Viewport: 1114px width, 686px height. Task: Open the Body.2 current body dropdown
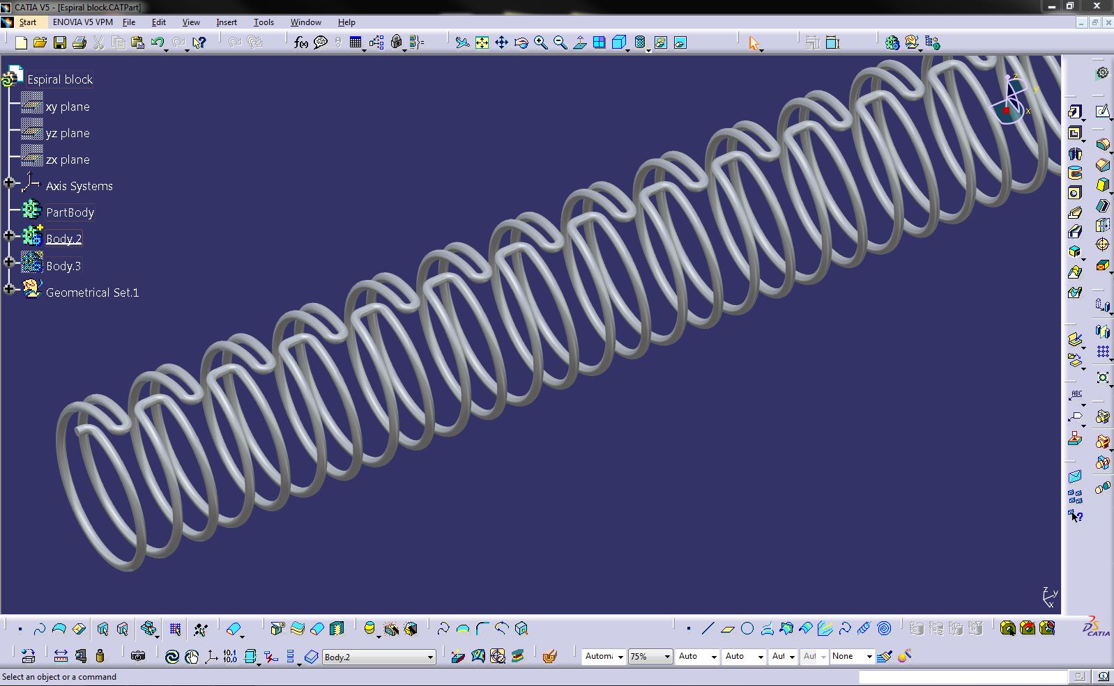pyautogui.click(x=430, y=657)
